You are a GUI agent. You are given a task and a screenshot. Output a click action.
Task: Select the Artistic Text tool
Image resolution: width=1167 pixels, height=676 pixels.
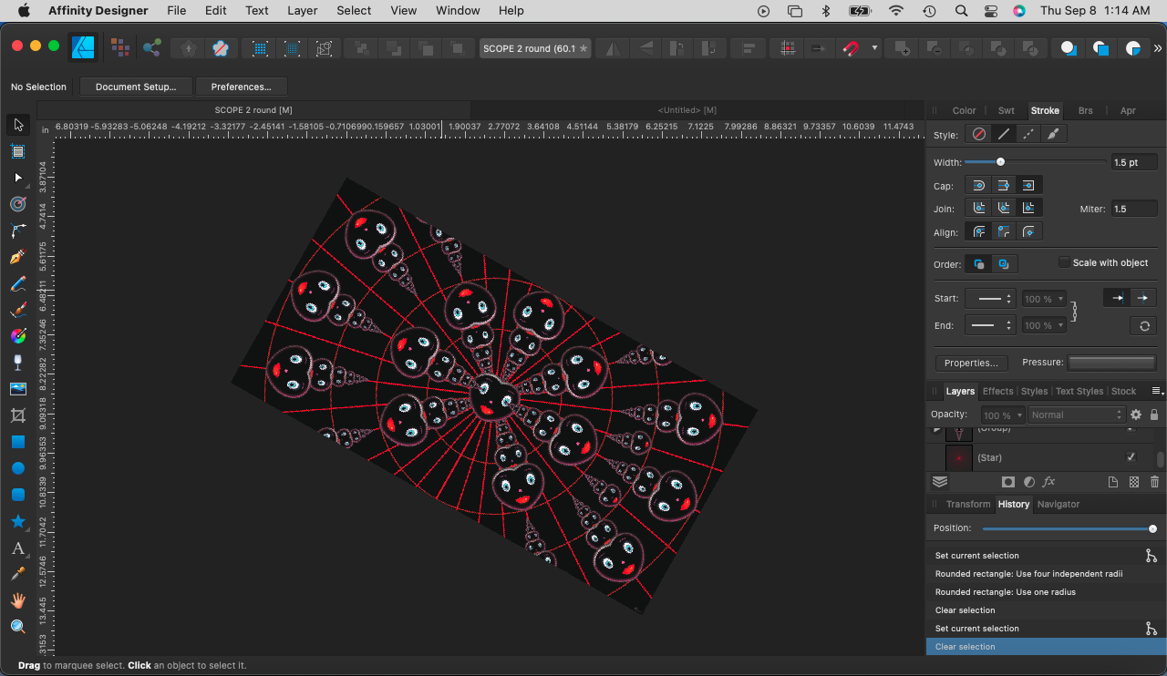point(18,548)
